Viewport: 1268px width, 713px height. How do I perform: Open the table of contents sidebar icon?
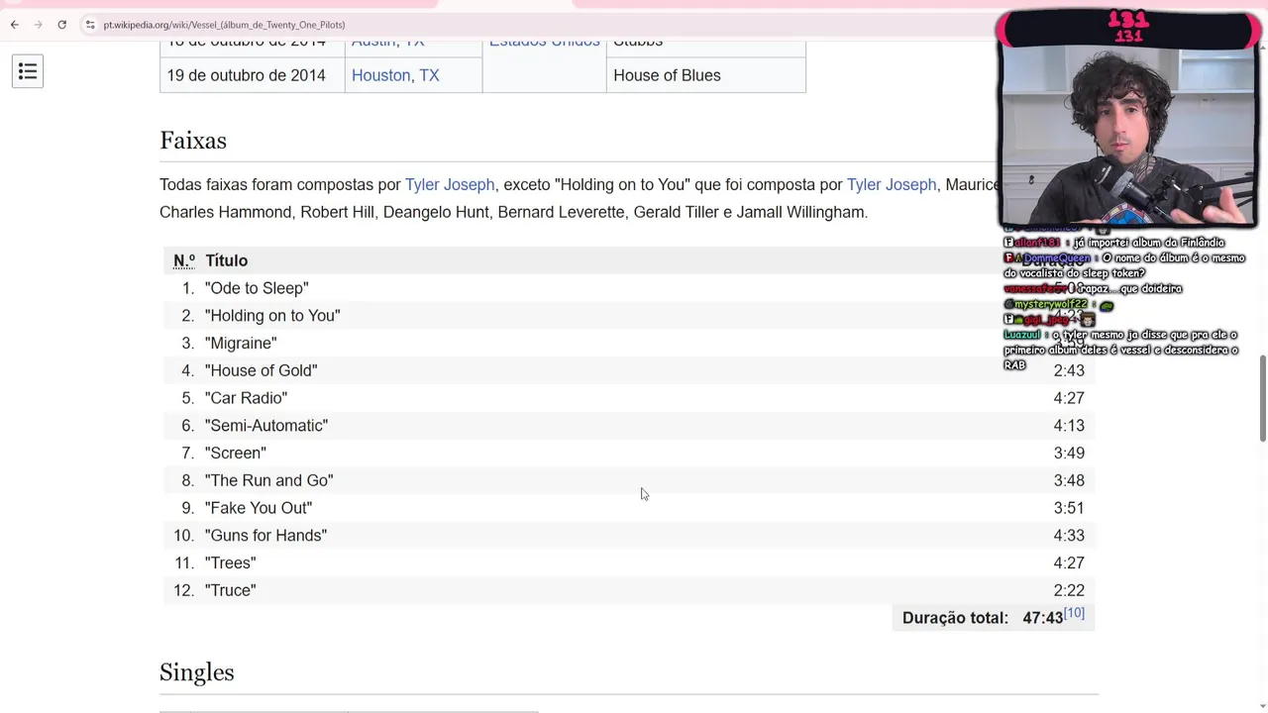tap(28, 71)
